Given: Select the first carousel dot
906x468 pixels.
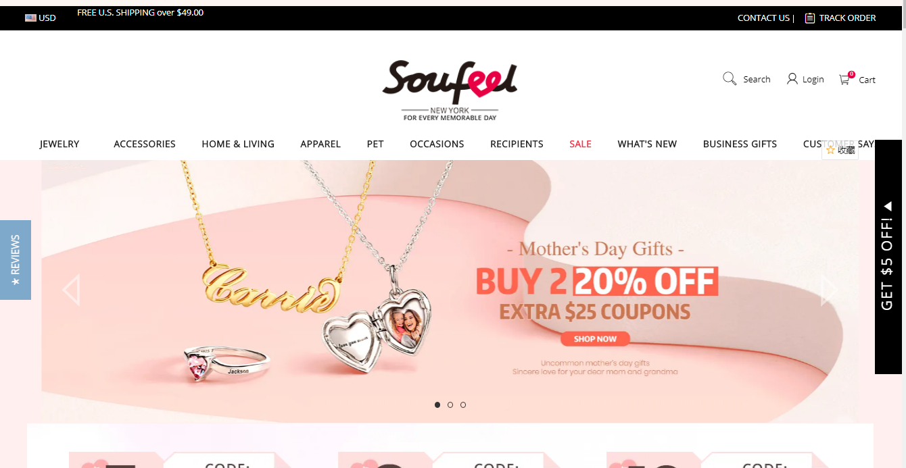Looking at the screenshot, I should click(437, 405).
